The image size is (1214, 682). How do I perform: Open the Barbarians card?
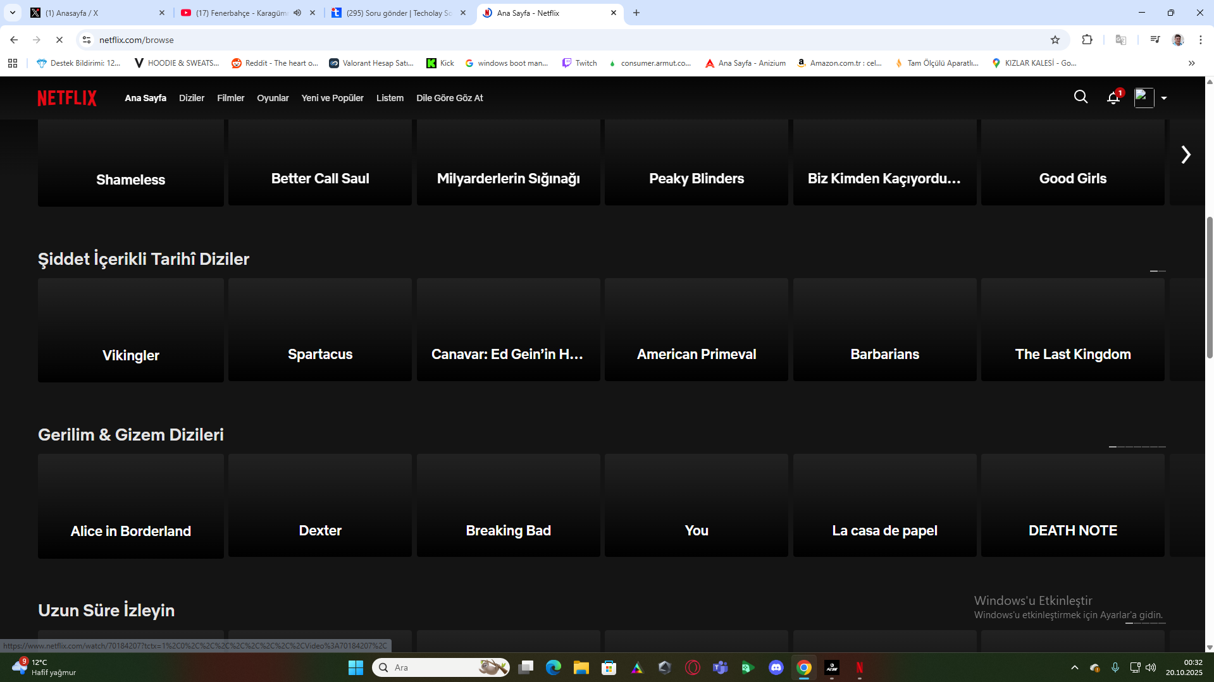[x=884, y=329]
